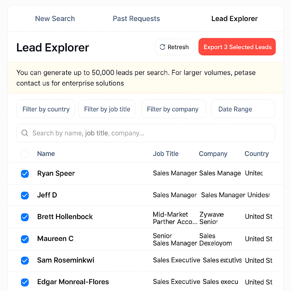Image resolution: width=291 pixels, height=291 pixels.
Task: Click the circular refresh icon beside Retresh
Action: click(x=162, y=47)
